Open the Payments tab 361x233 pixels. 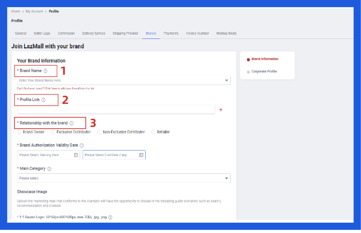pyautogui.click(x=171, y=33)
